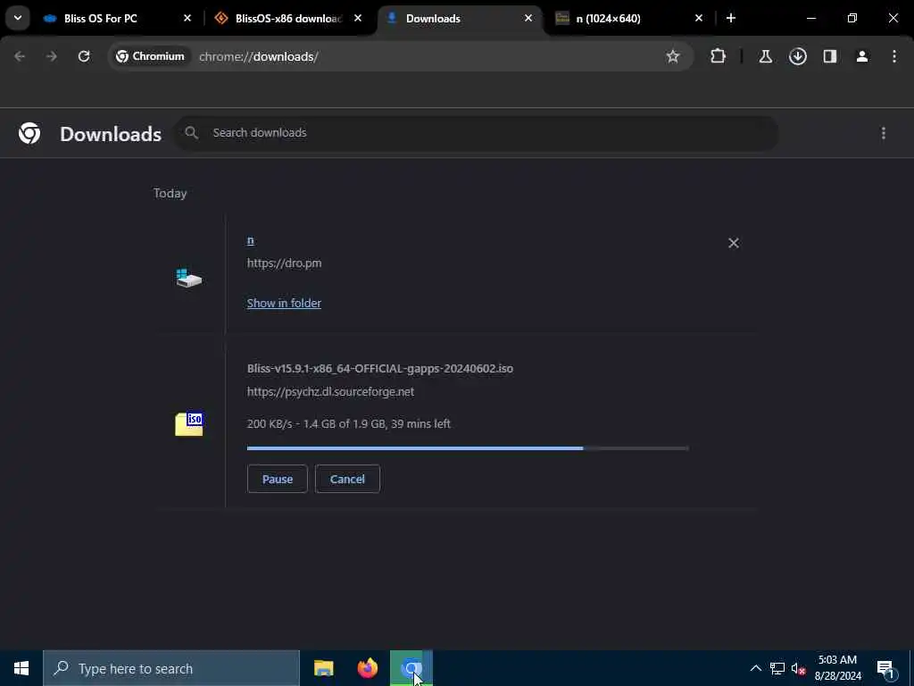This screenshot has width=914, height=686.
Task: Open the toolbar downloads bubble icon
Action: tap(797, 56)
